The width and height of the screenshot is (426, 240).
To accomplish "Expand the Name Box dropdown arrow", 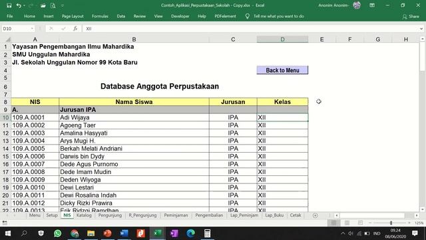I will coord(32,29).
